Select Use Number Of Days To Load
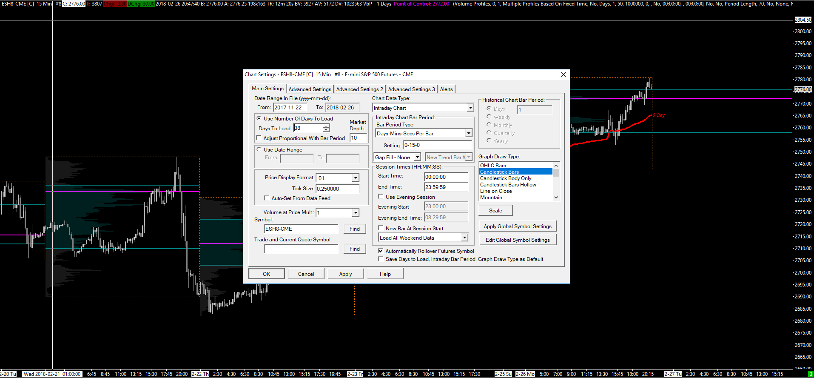This screenshot has width=814, height=378. click(259, 118)
